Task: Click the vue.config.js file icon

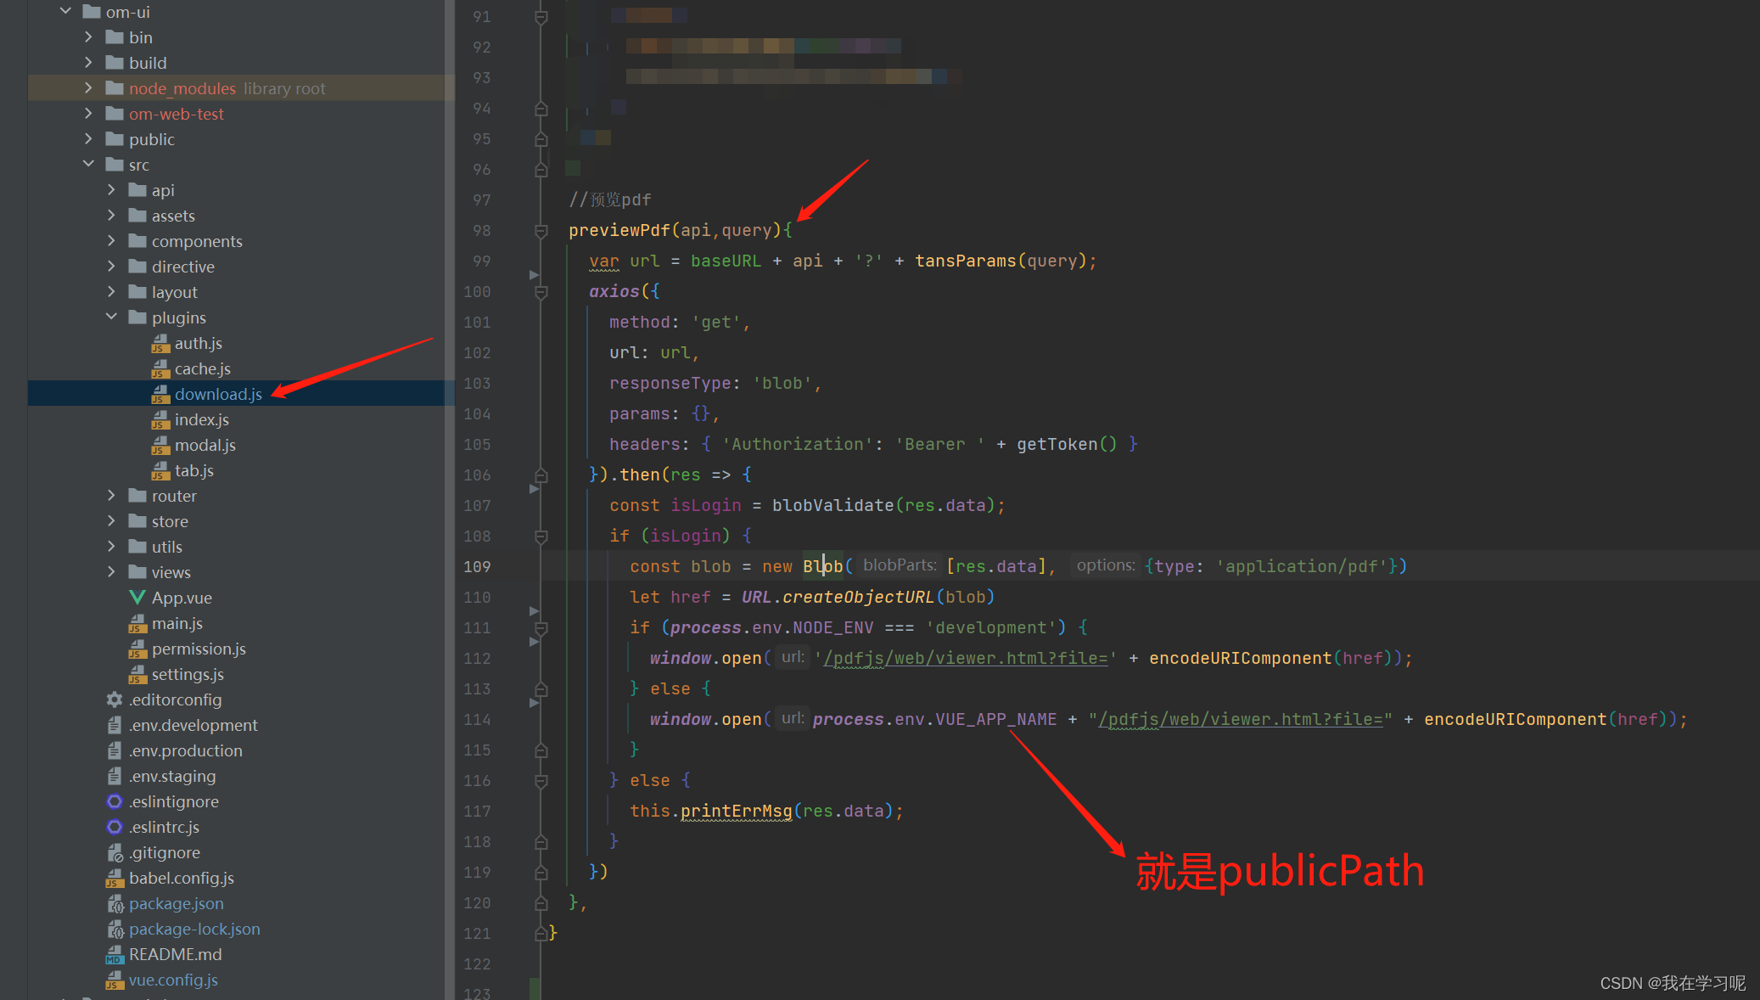Action: tap(115, 980)
